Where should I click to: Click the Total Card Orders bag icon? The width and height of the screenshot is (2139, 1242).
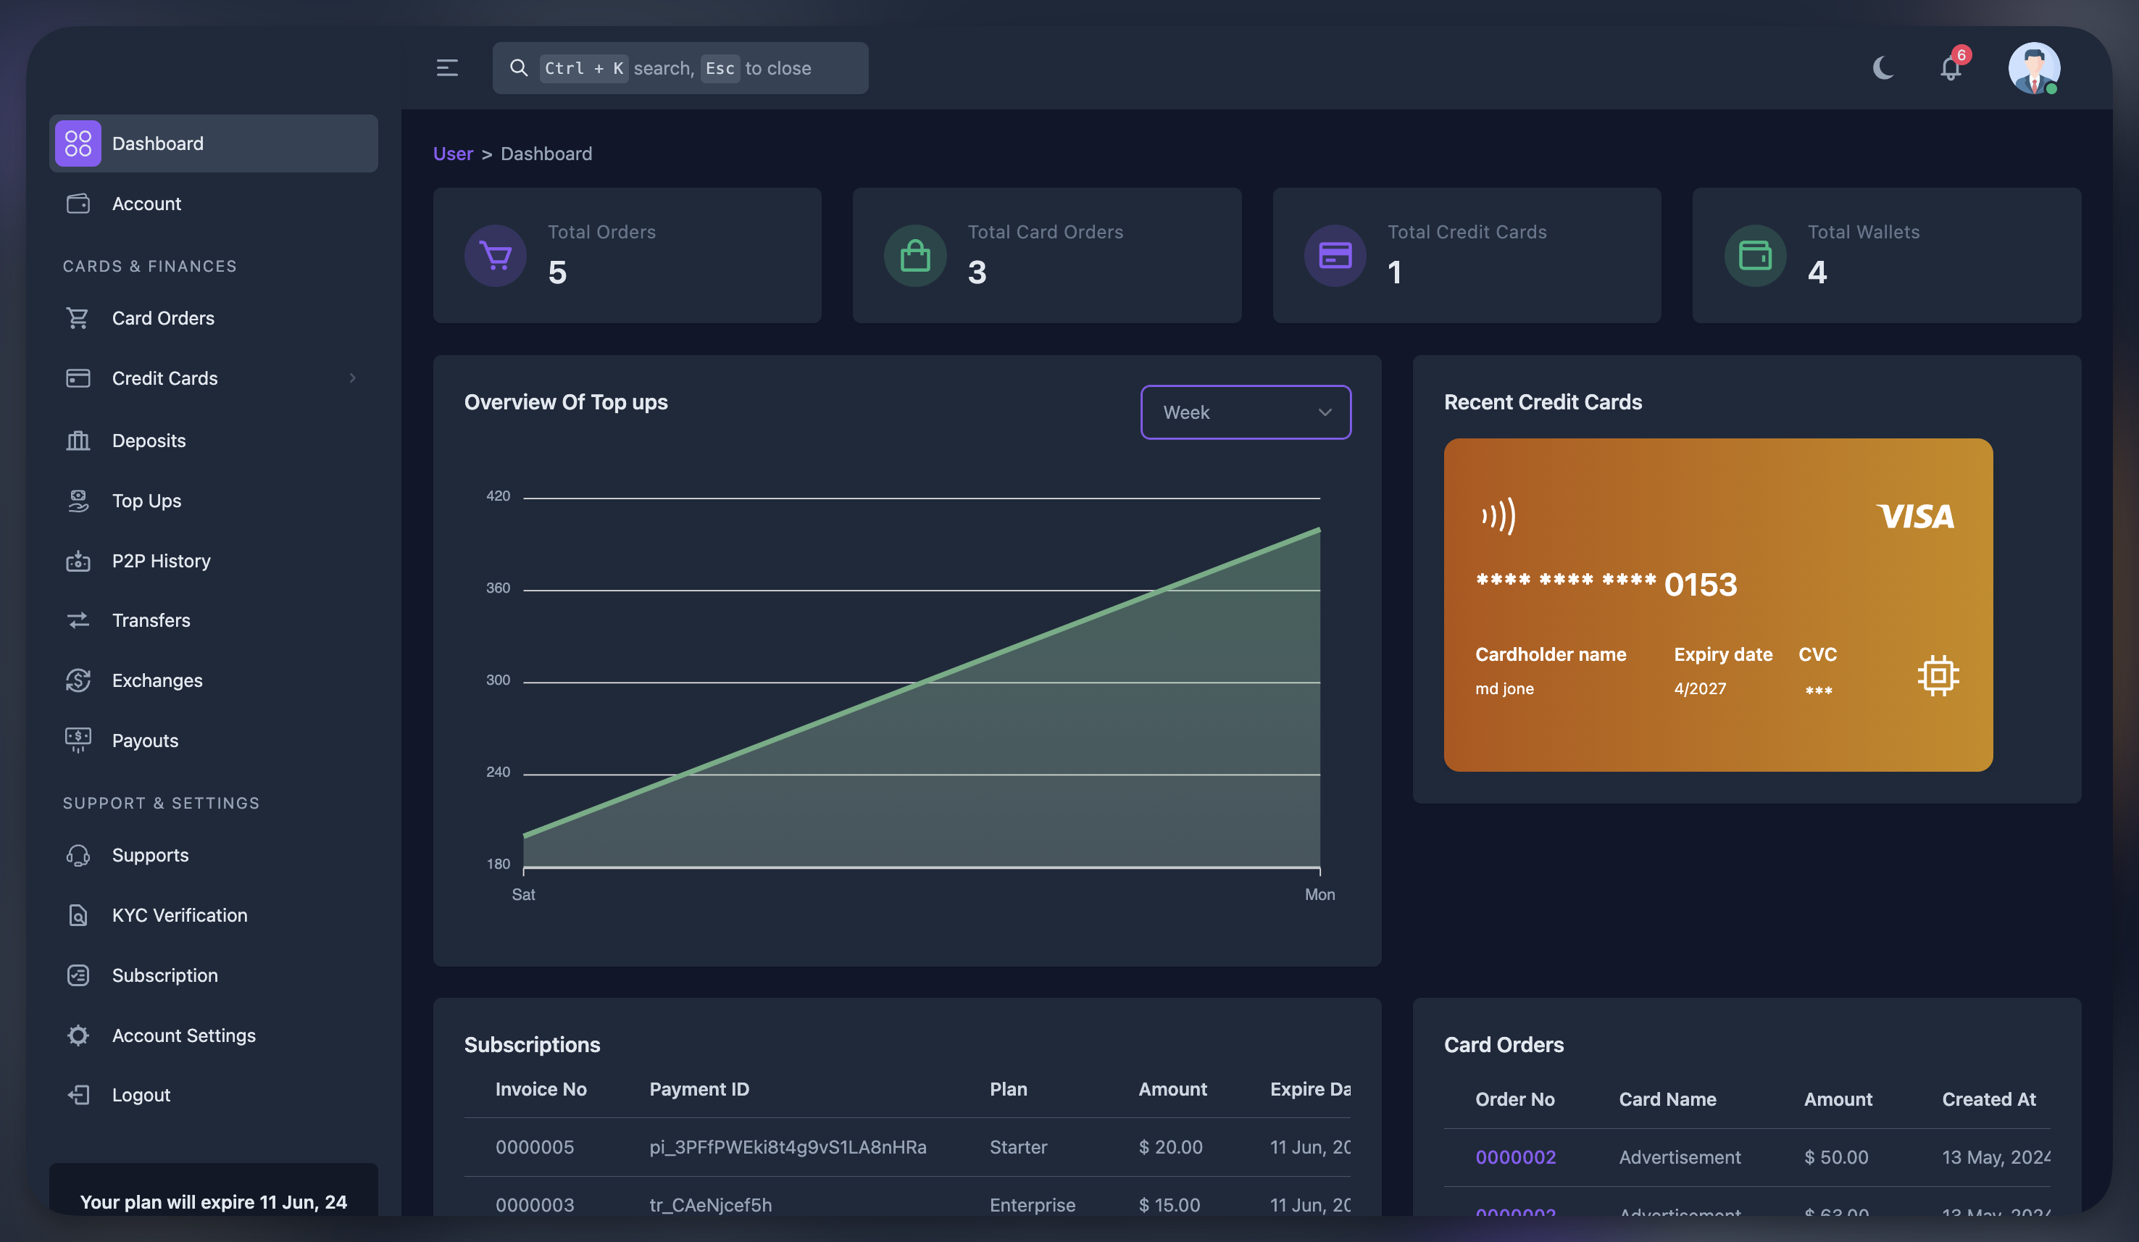coord(915,256)
